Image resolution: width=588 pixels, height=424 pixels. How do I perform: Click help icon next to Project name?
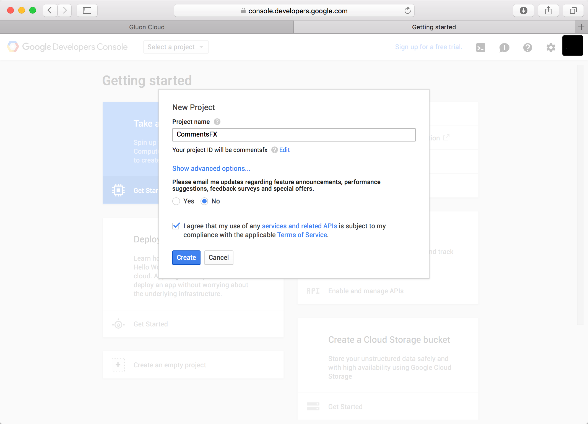[217, 122]
